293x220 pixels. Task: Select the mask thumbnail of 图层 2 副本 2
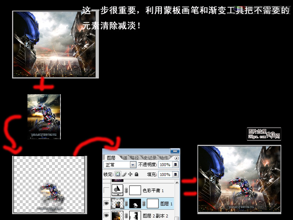point(135,216)
